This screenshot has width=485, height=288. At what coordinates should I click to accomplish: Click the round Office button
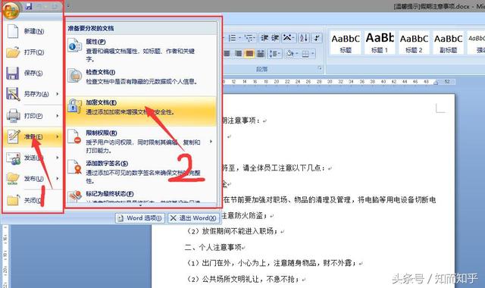pos(11,10)
